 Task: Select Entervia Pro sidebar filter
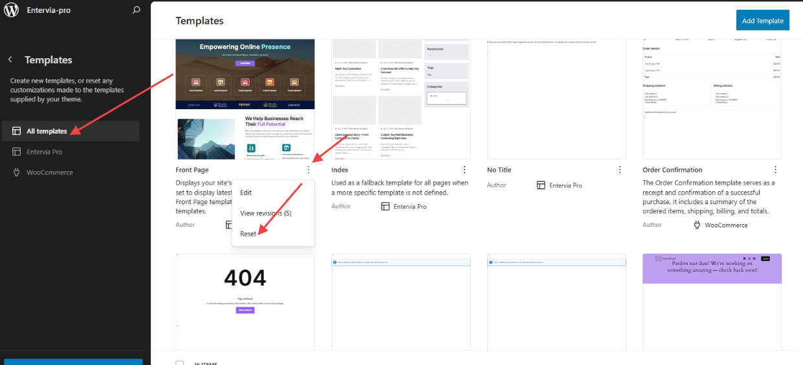pyautogui.click(x=70, y=152)
